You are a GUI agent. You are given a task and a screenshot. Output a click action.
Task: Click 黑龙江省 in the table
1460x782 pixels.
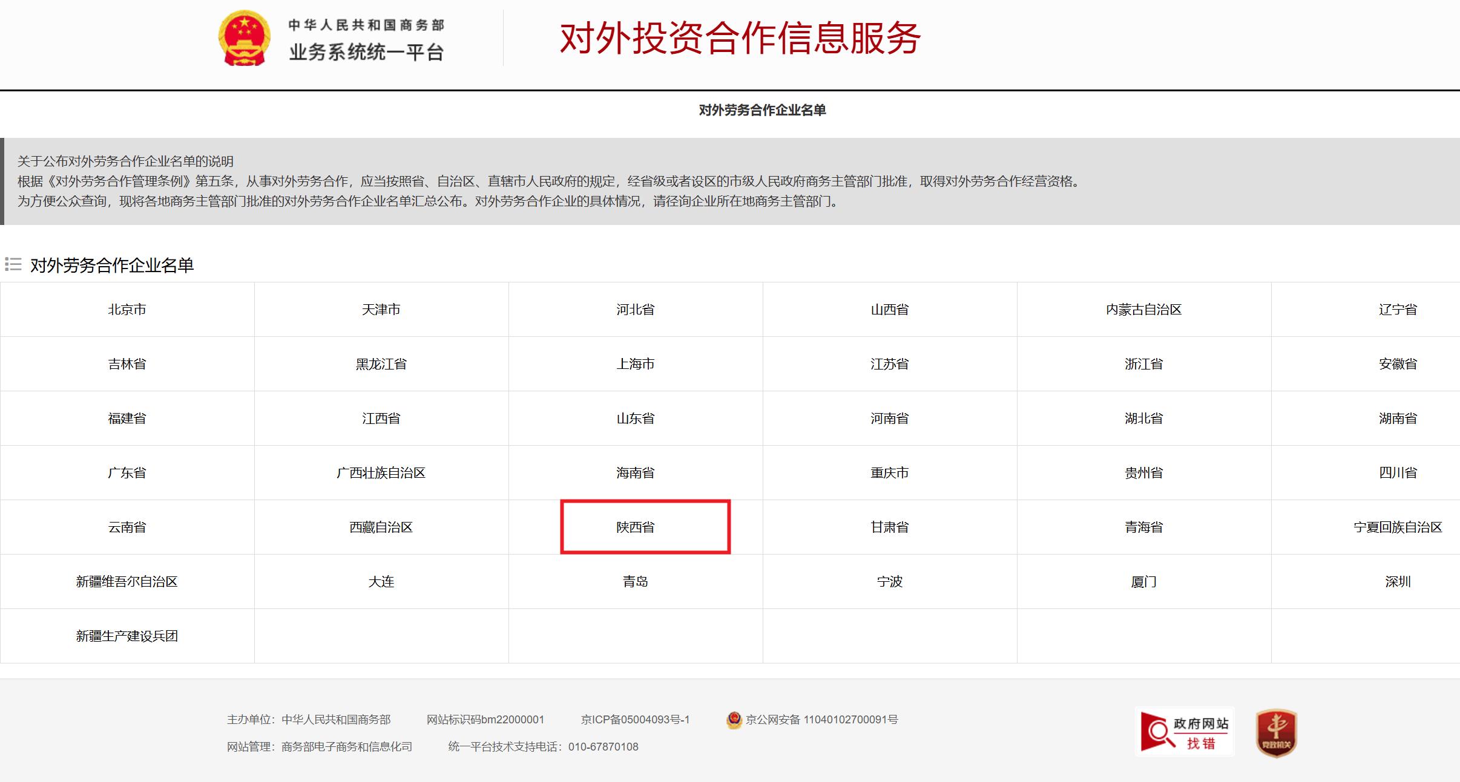(x=381, y=364)
